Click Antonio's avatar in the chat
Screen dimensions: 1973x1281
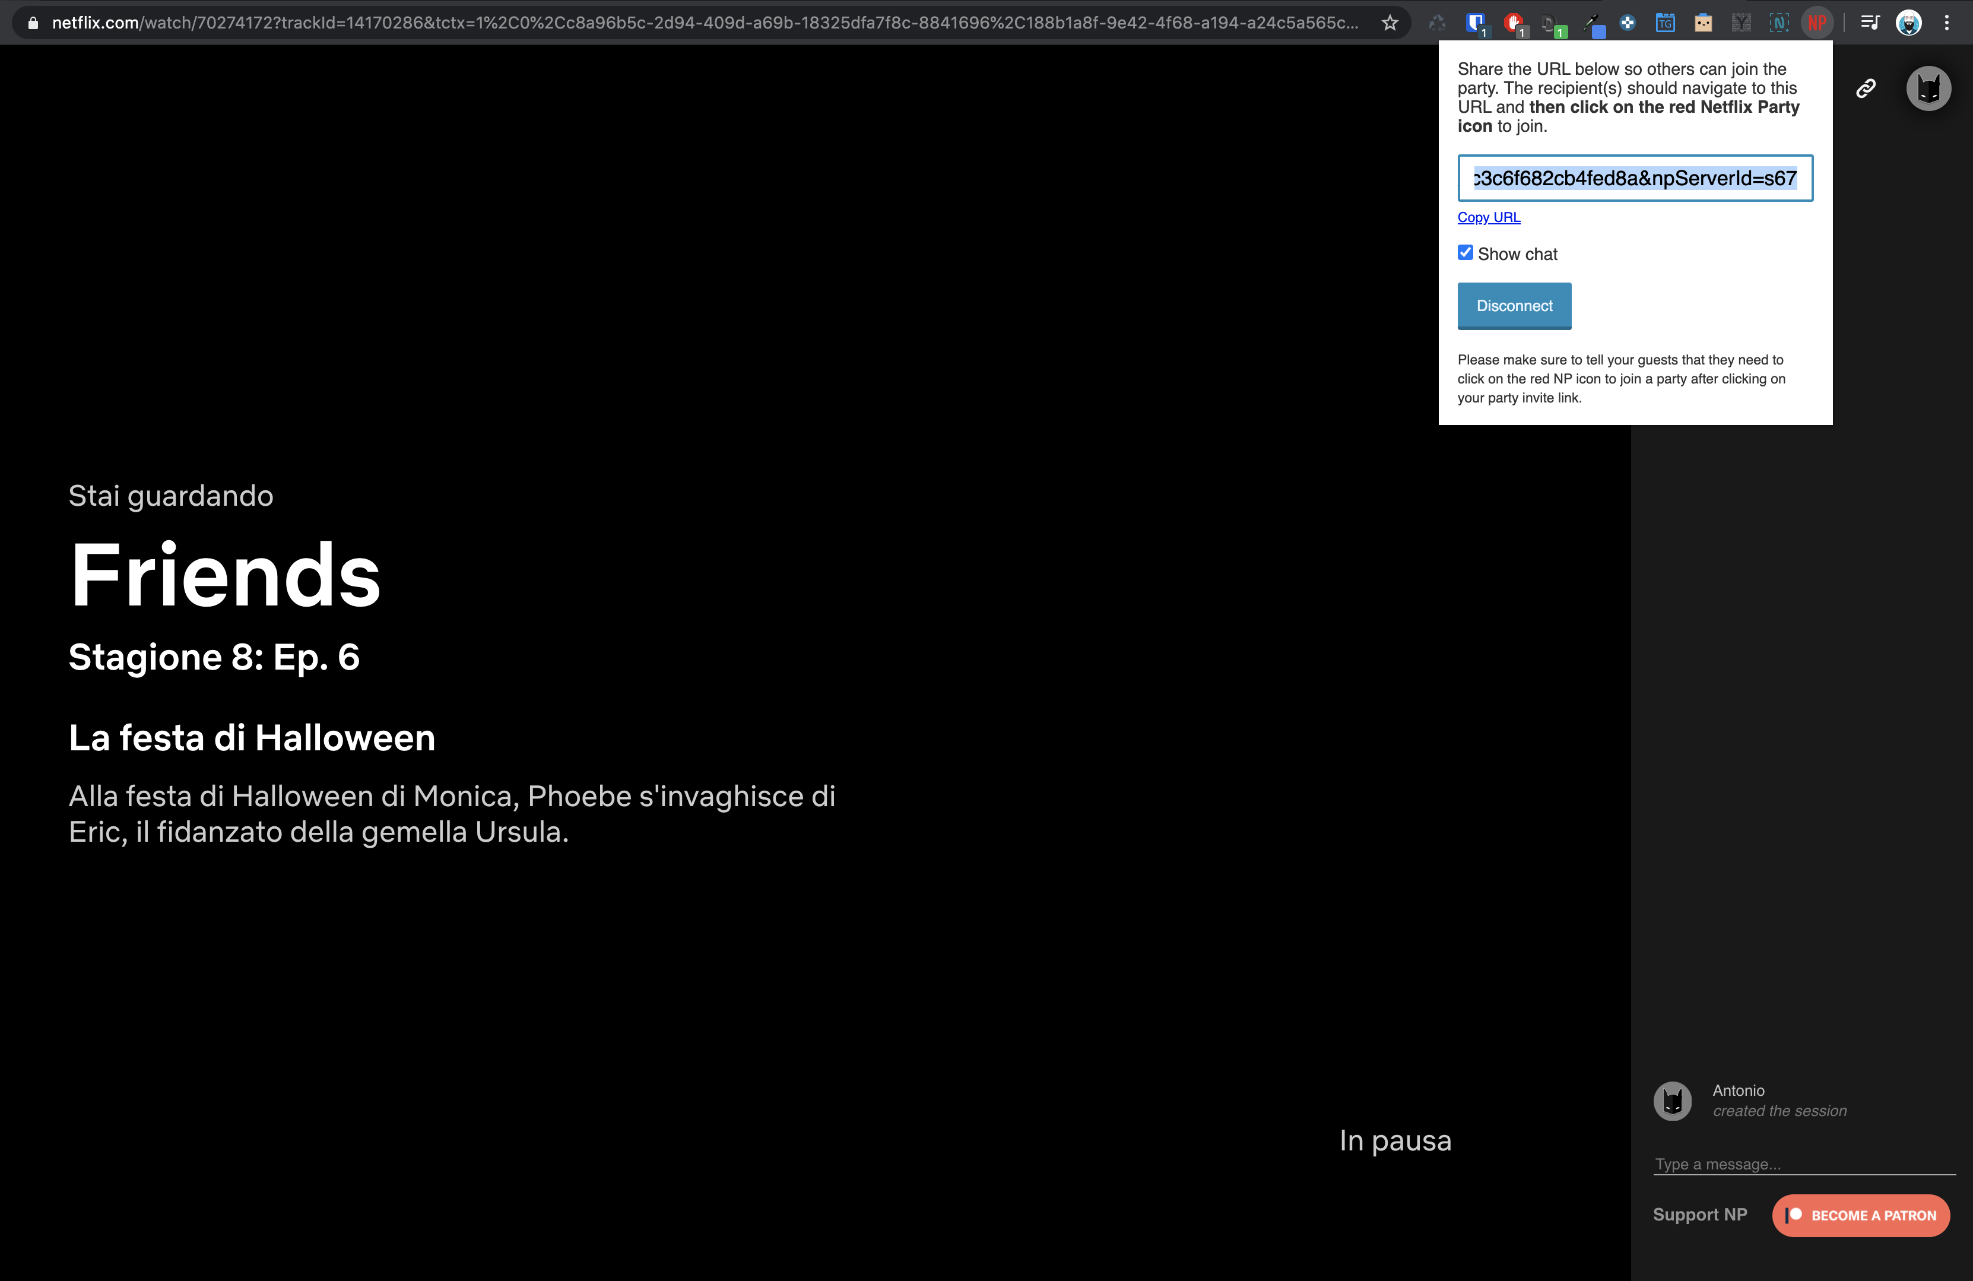(1672, 1101)
